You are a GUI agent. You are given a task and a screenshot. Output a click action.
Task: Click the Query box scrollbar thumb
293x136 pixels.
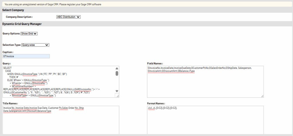click(x=117, y=73)
